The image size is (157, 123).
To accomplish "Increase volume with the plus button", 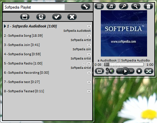I will [107, 69].
